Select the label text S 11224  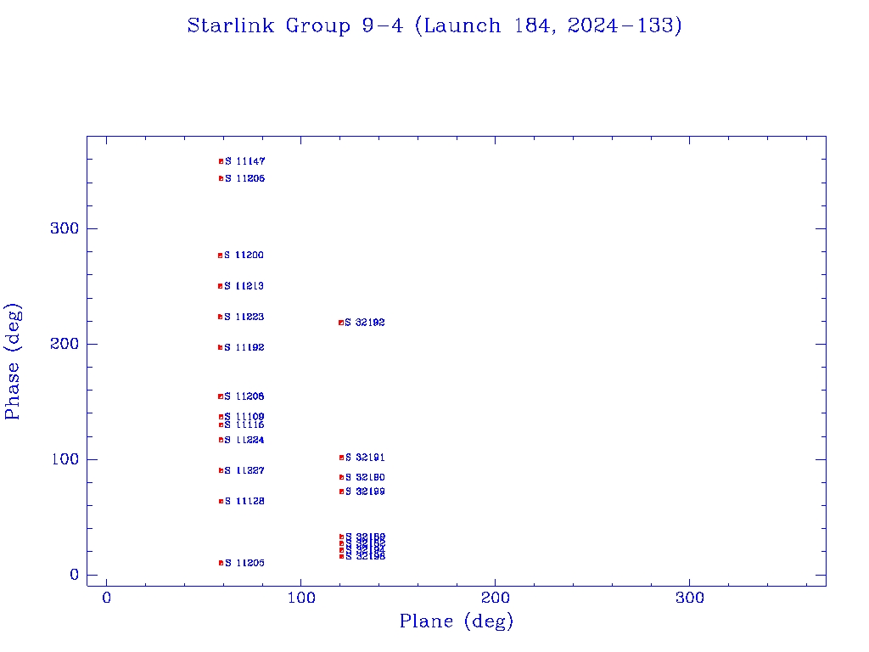coord(244,440)
